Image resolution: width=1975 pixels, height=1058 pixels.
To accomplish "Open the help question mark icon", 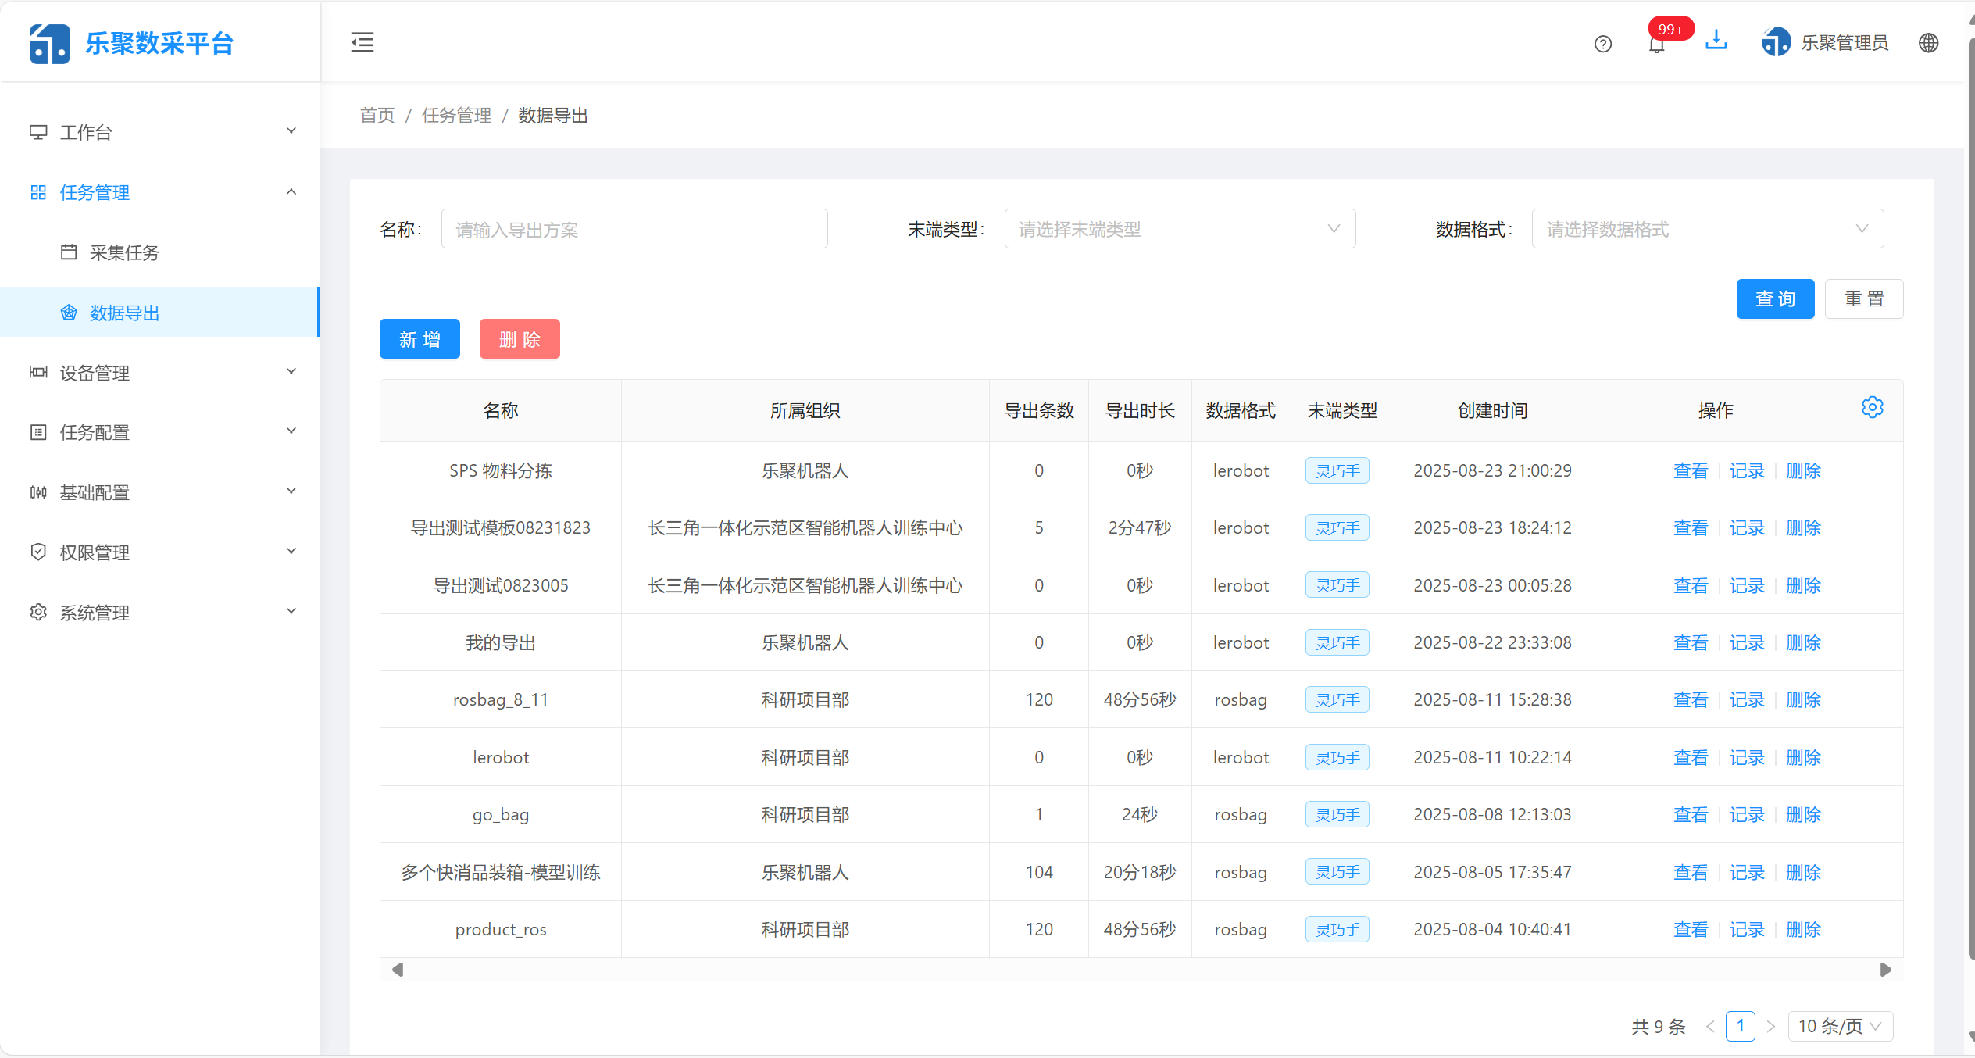I will click(x=1604, y=44).
